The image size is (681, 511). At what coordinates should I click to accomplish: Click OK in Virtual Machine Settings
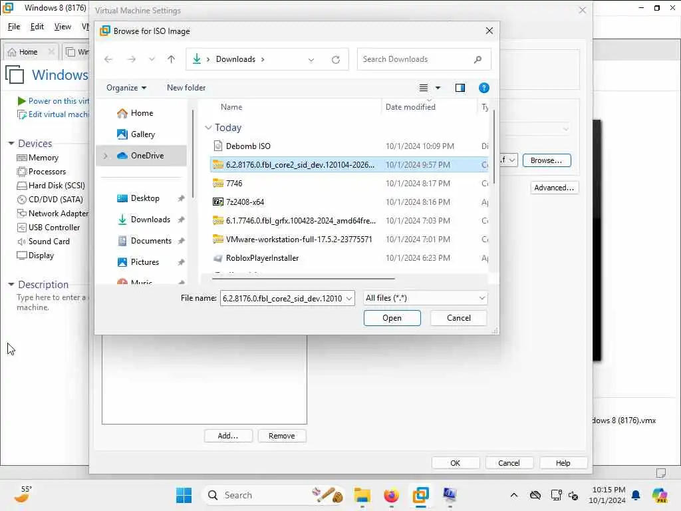point(455,463)
